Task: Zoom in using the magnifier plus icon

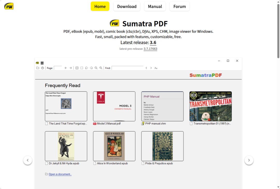Action: 101,68
